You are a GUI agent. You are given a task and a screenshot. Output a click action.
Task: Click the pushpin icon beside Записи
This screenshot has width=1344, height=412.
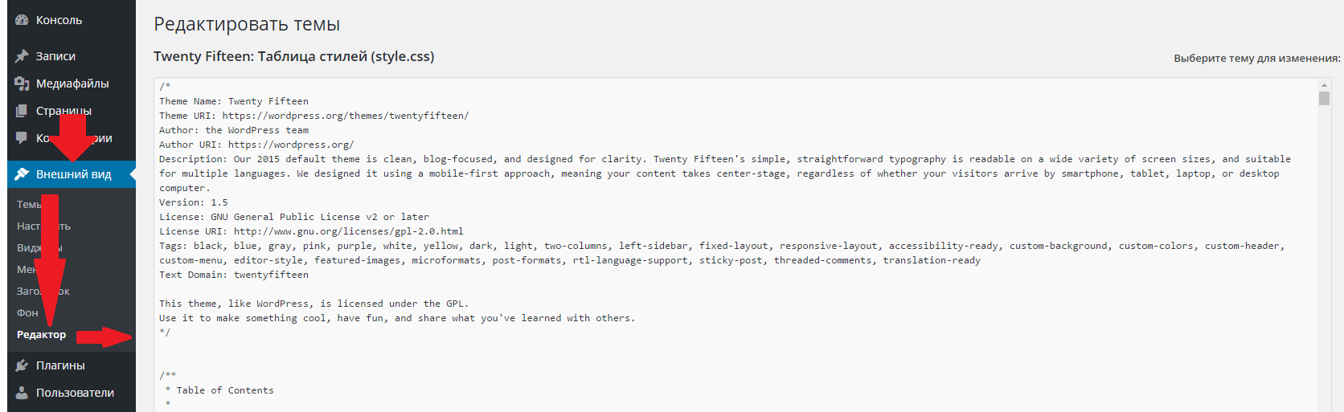pos(22,56)
